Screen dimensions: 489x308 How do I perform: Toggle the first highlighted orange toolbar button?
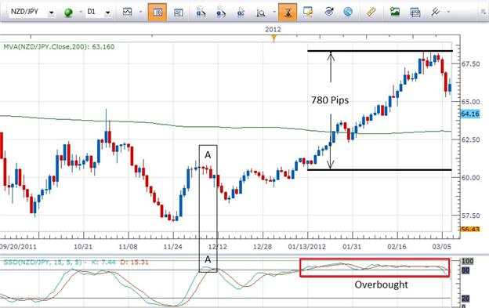[158, 13]
